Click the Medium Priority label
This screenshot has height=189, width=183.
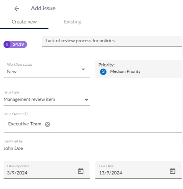[x=125, y=71]
